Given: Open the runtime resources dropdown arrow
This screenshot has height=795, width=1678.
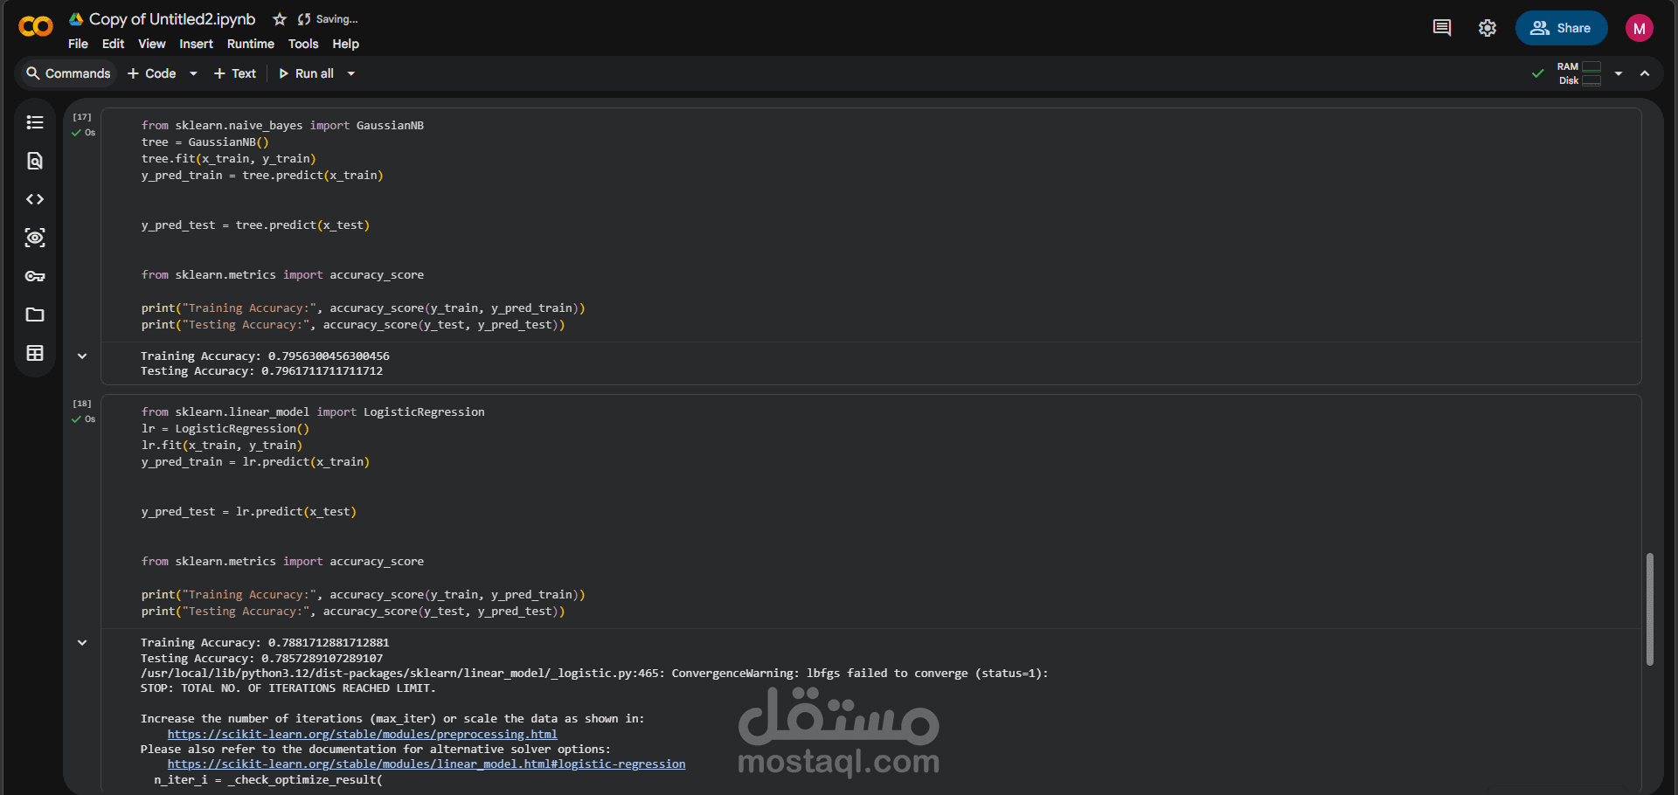Looking at the screenshot, I should 1619,73.
